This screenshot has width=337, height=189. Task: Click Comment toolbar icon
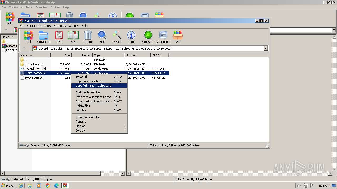click(163, 37)
